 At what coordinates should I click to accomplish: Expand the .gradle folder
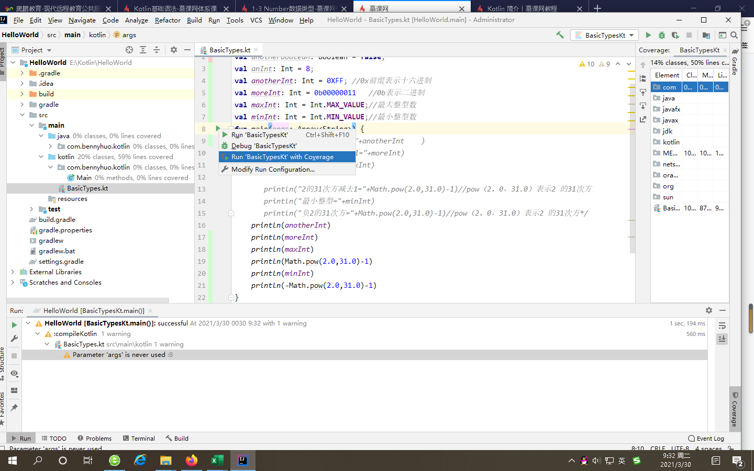[x=22, y=73]
